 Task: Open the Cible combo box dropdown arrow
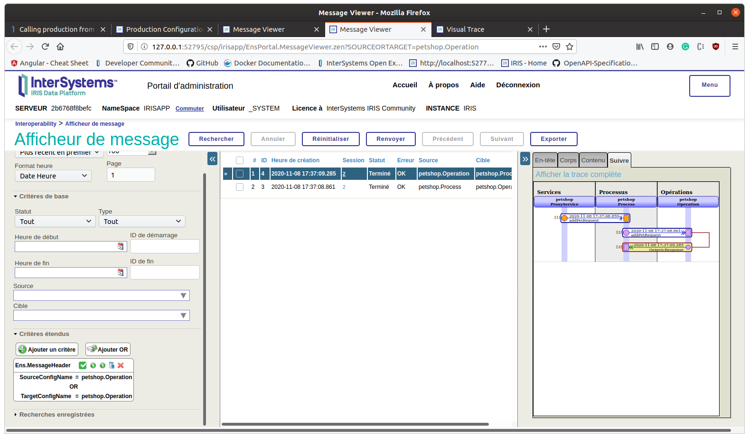[183, 316]
